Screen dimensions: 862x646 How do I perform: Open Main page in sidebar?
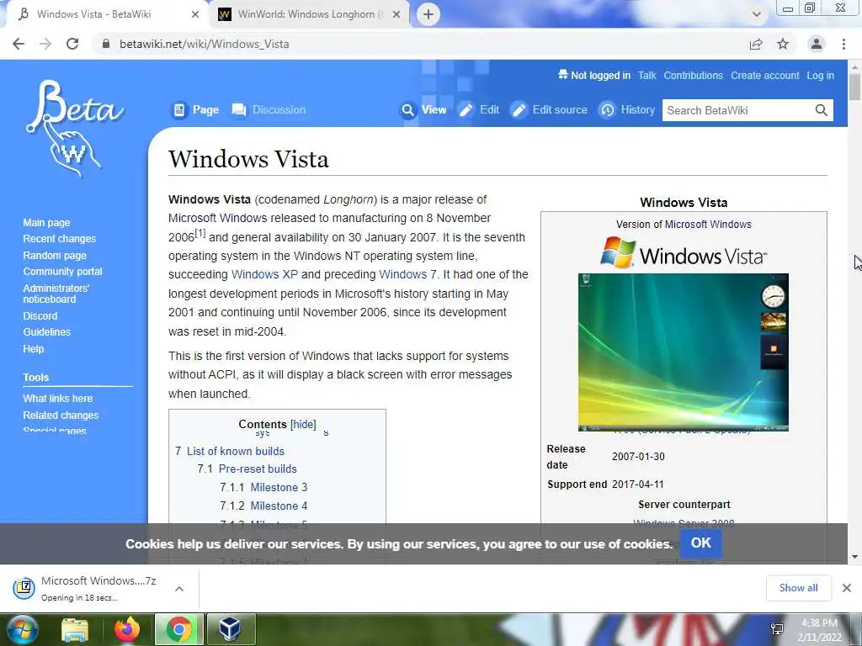[x=47, y=222]
